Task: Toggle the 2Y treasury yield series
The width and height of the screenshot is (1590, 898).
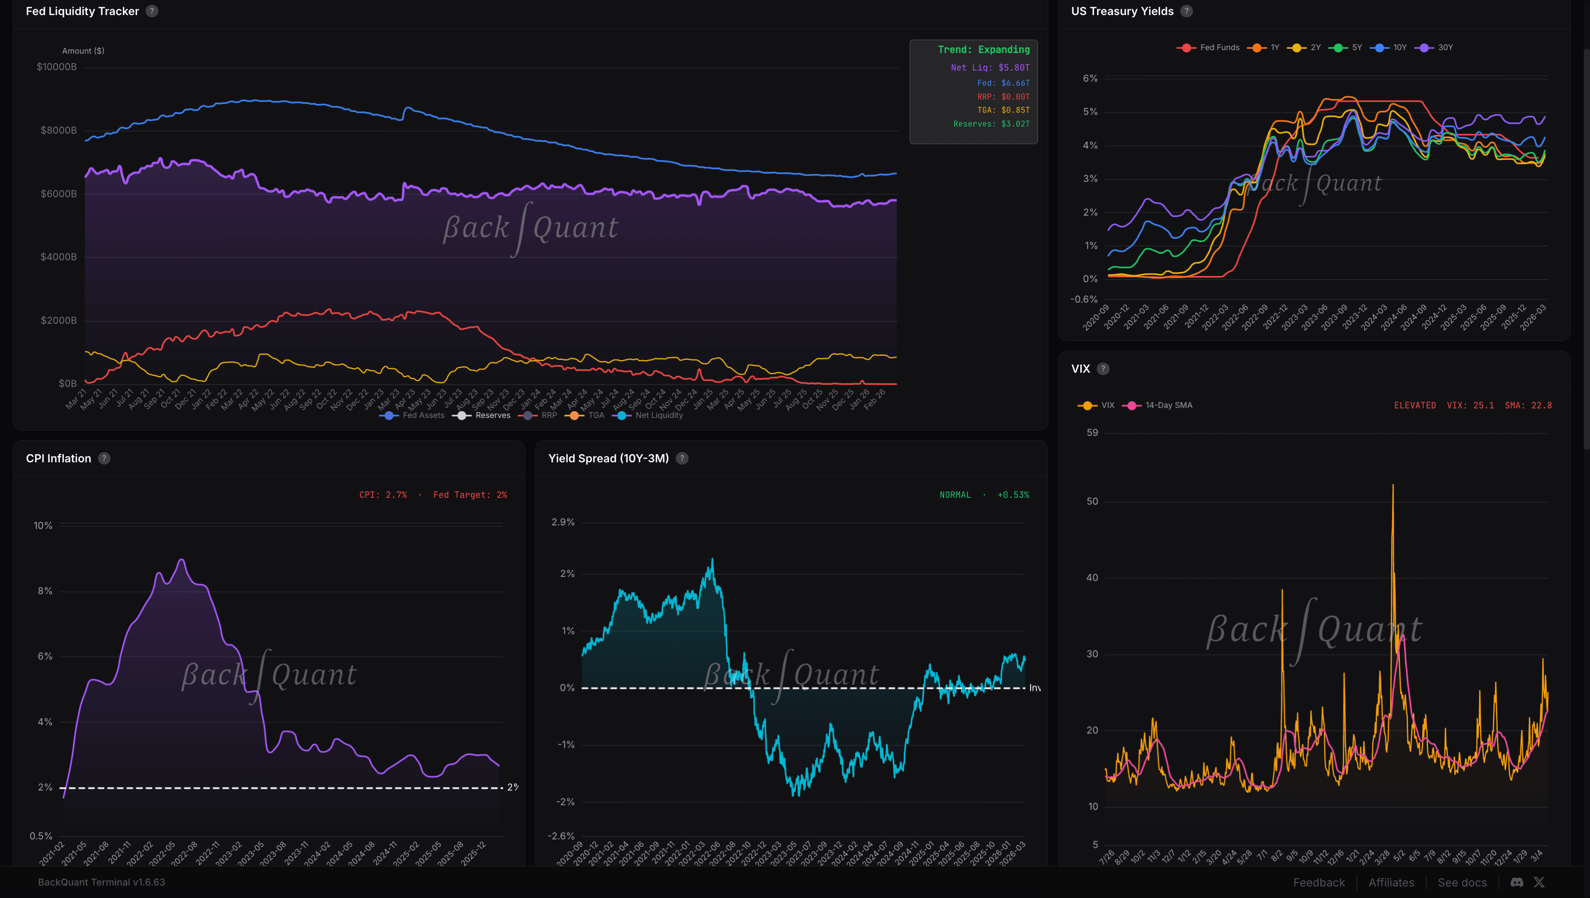Action: coord(1308,47)
